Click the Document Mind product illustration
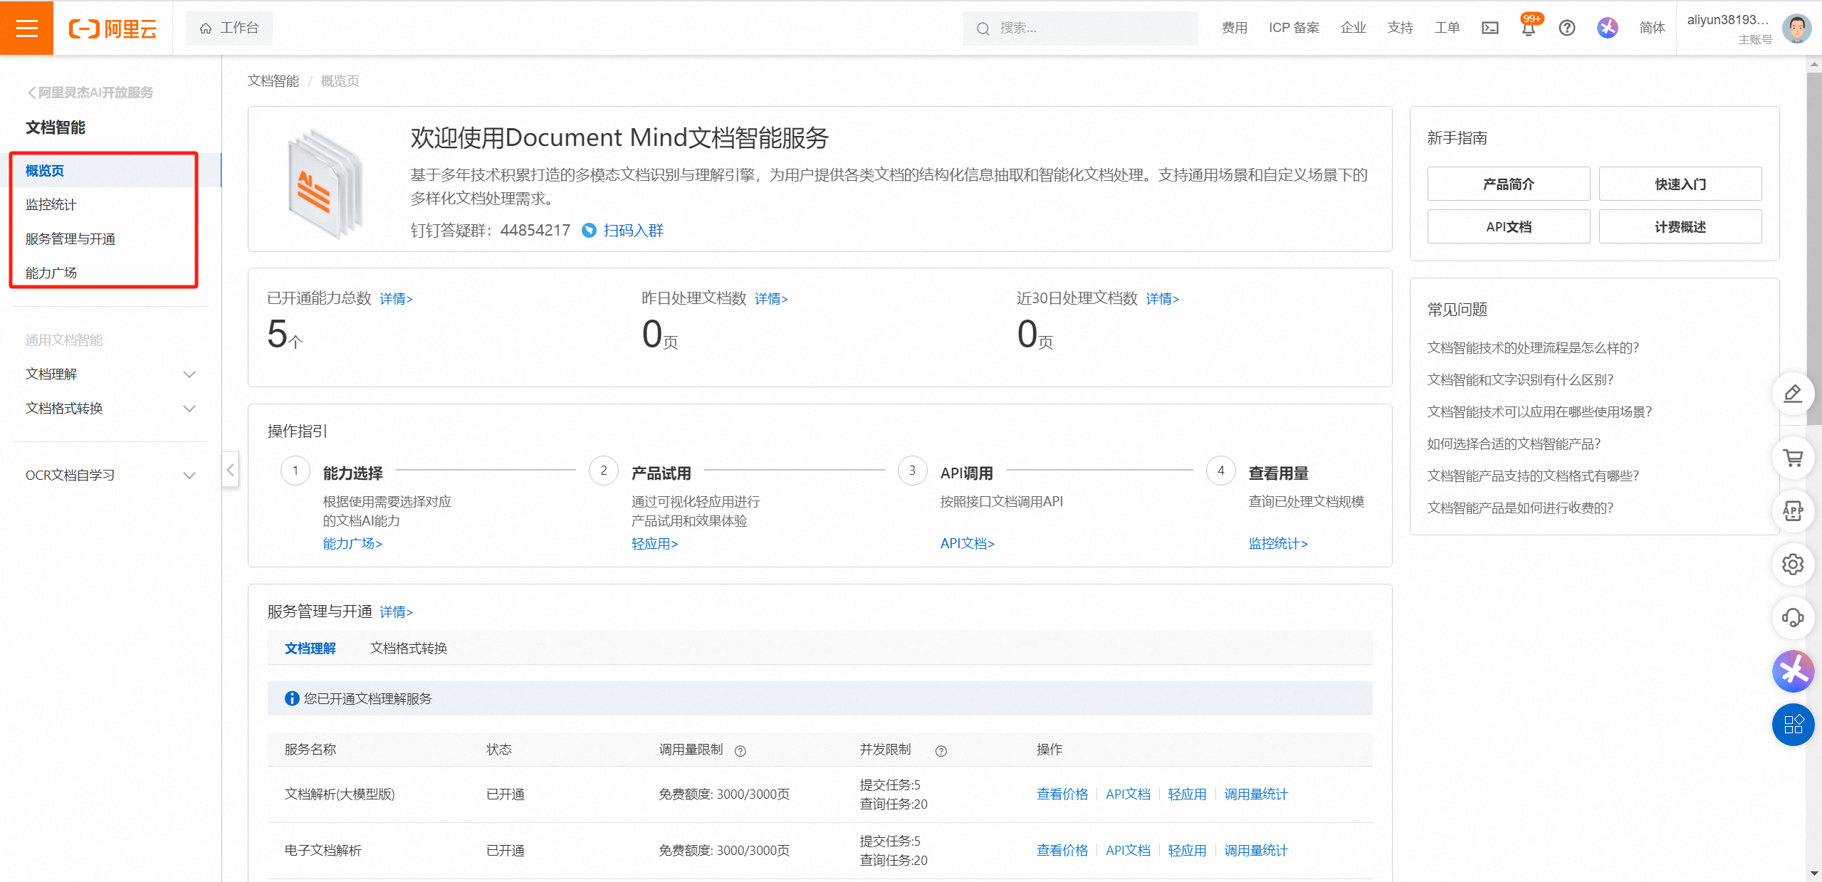Viewport: 1822px width, 882px height. pyautogui.click(x=325, y=184)
